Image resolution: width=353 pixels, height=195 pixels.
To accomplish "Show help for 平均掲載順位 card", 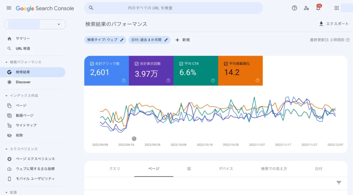I will tap(257, 80).
